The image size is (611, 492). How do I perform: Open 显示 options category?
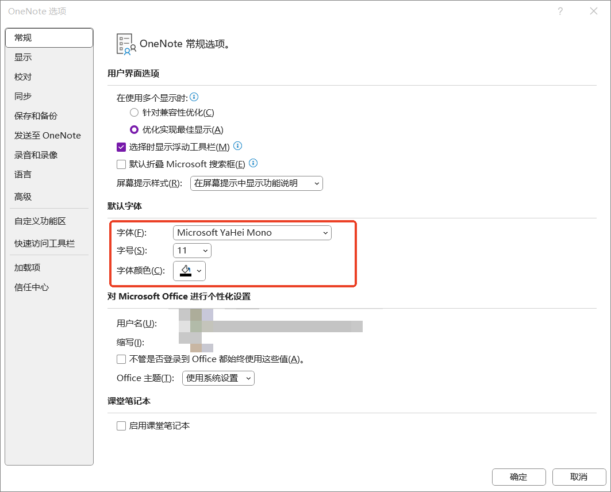(x=49, y=57)
